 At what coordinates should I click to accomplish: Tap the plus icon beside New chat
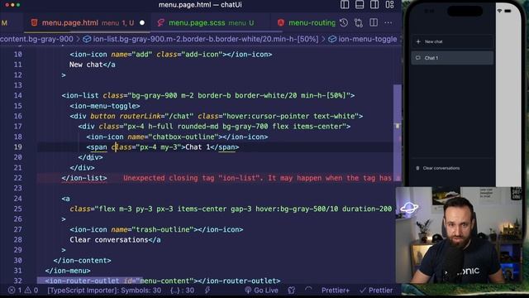pyautogui.click(x=418, y=41)
